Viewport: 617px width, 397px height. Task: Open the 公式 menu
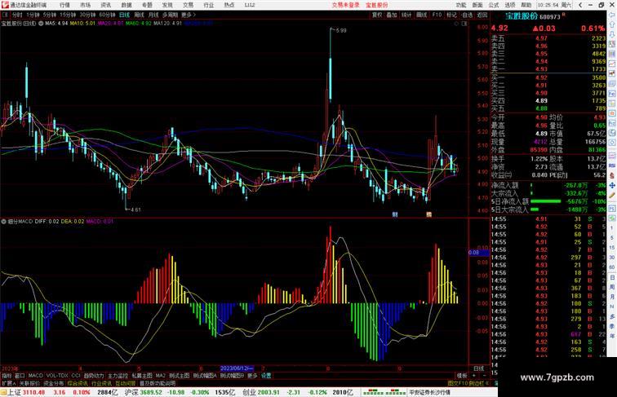494,5
